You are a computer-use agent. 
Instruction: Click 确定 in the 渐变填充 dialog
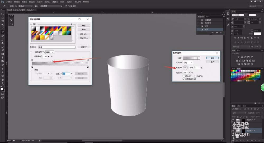click(212, 58)
